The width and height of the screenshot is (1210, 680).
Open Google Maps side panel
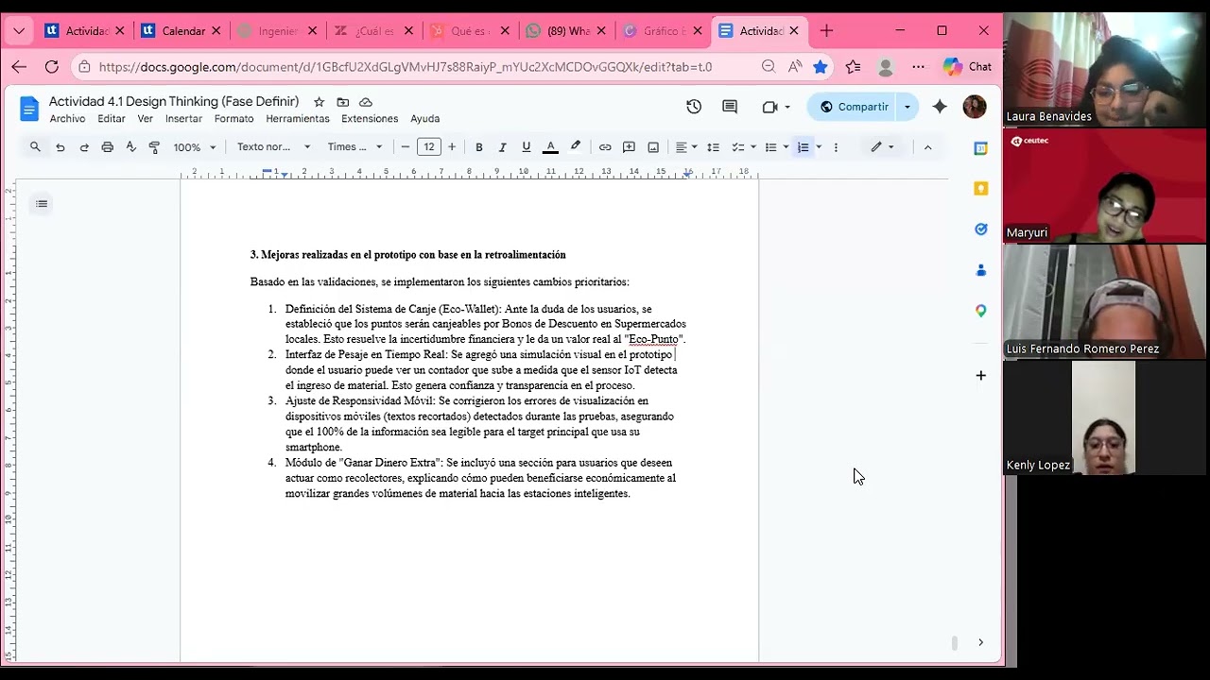[981, 311]
